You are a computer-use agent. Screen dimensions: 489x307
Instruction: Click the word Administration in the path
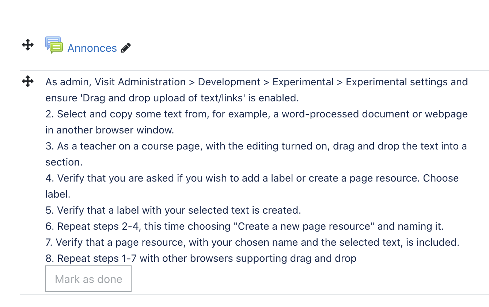[x=150, y=82]
